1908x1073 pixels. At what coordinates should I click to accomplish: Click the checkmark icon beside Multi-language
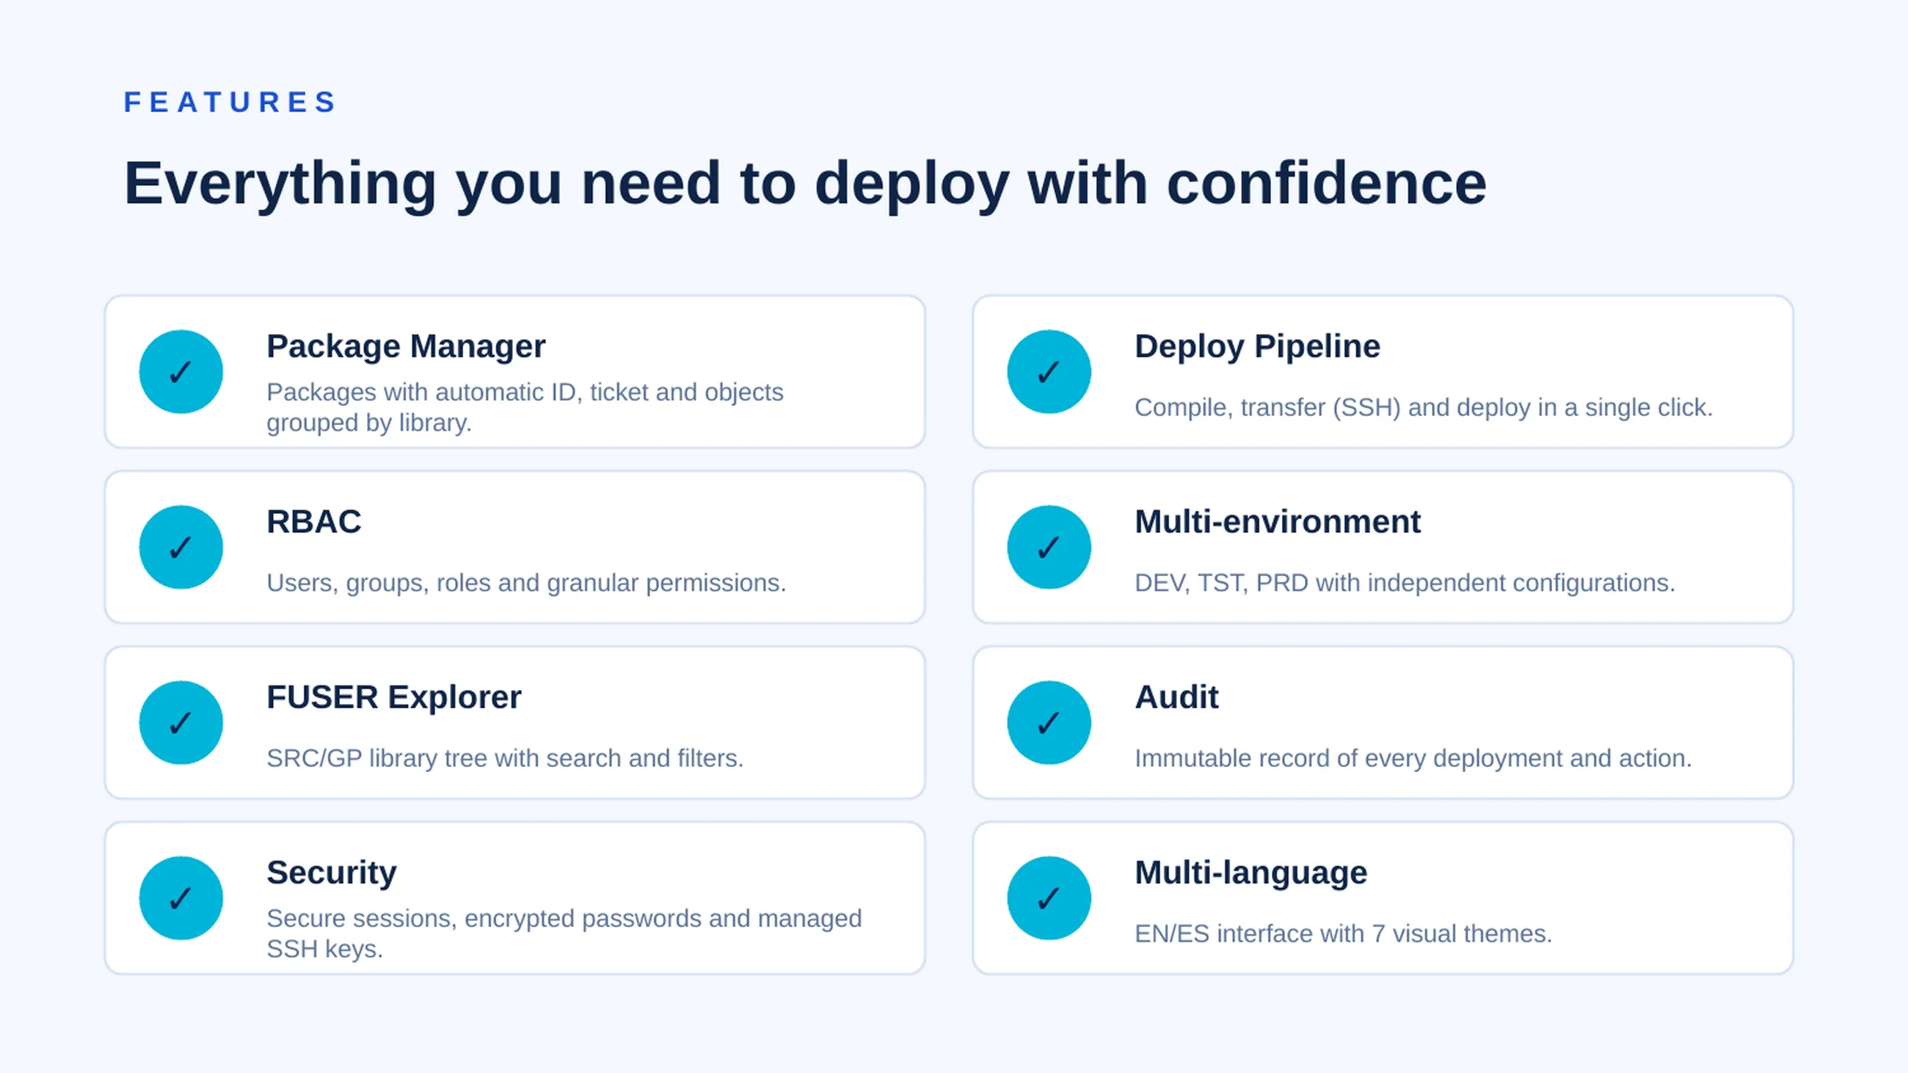(1049, 898)
